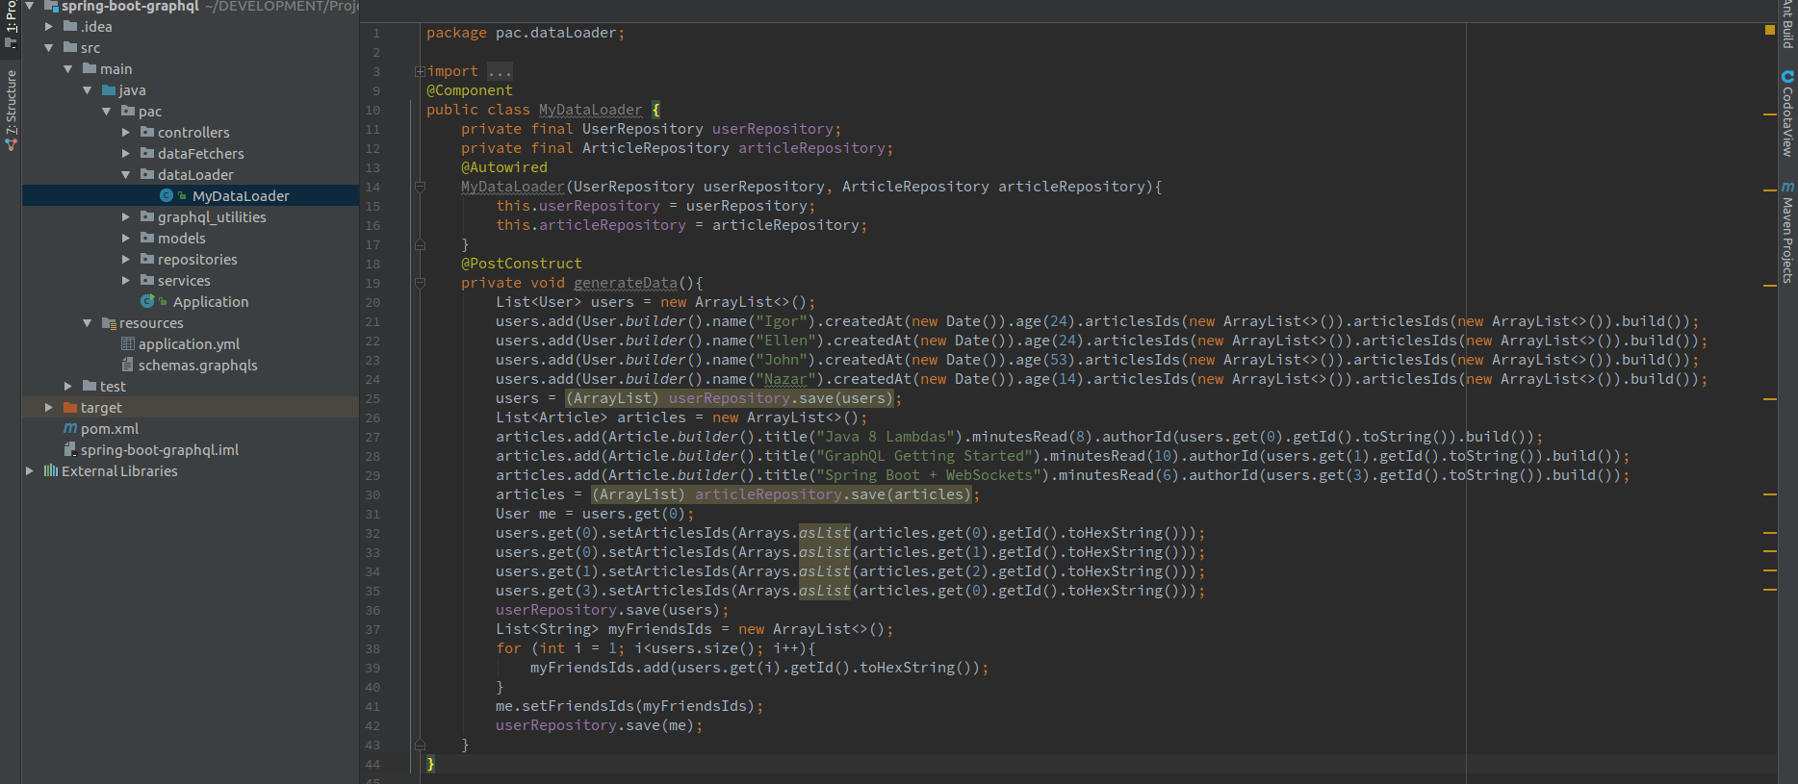Collapse the src folder

49,47
